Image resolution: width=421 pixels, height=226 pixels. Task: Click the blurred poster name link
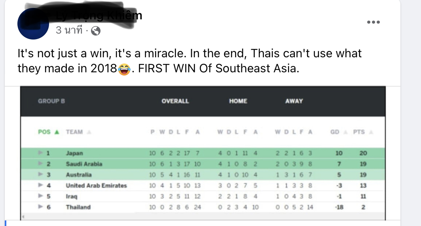99,15
